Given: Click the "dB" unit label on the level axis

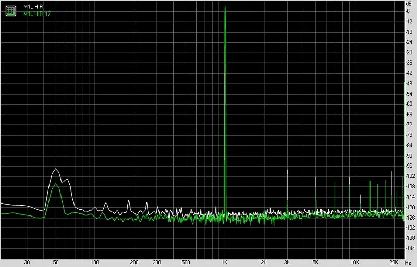Looking at the screenshot, I should click(x=409, y=4).
